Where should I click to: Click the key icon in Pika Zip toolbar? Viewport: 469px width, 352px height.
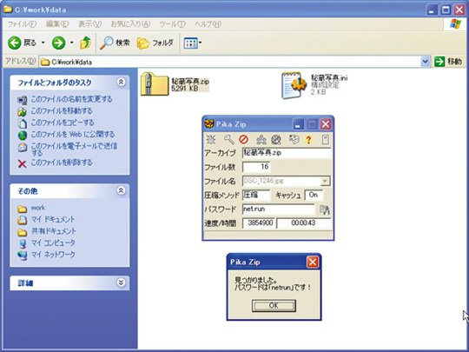click(228, 139)
